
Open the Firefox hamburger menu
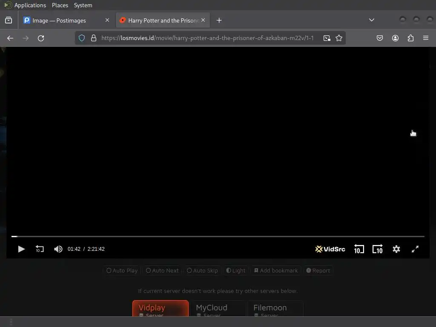point(426,38)
